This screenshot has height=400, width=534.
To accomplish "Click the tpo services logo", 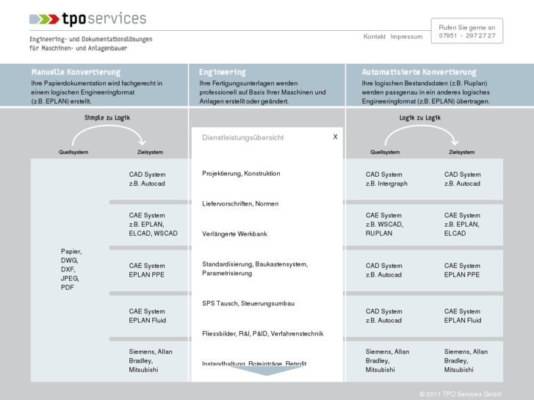I will 87,19.
